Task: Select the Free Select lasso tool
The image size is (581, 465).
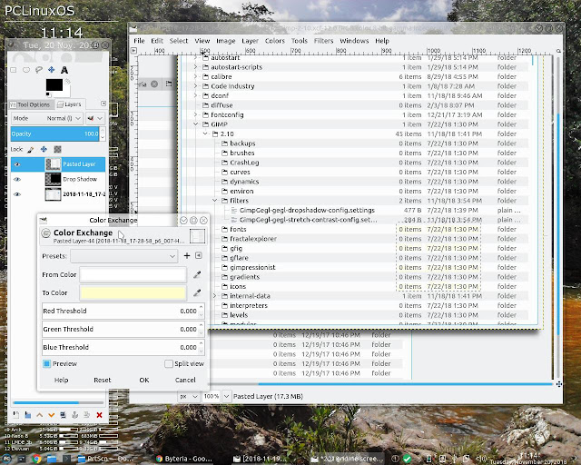Action: pos(39,70)
